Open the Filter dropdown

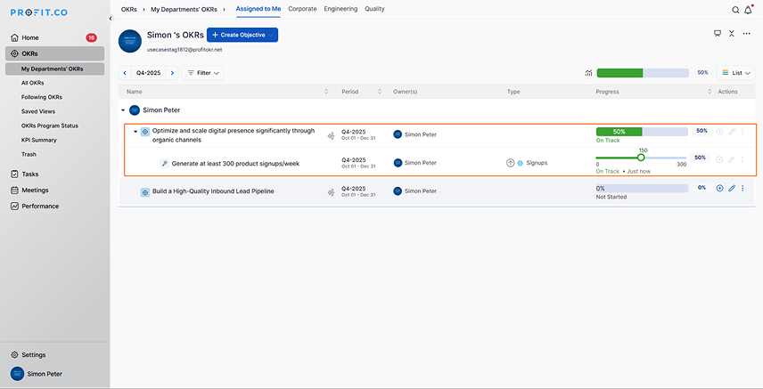coord(203,73)
